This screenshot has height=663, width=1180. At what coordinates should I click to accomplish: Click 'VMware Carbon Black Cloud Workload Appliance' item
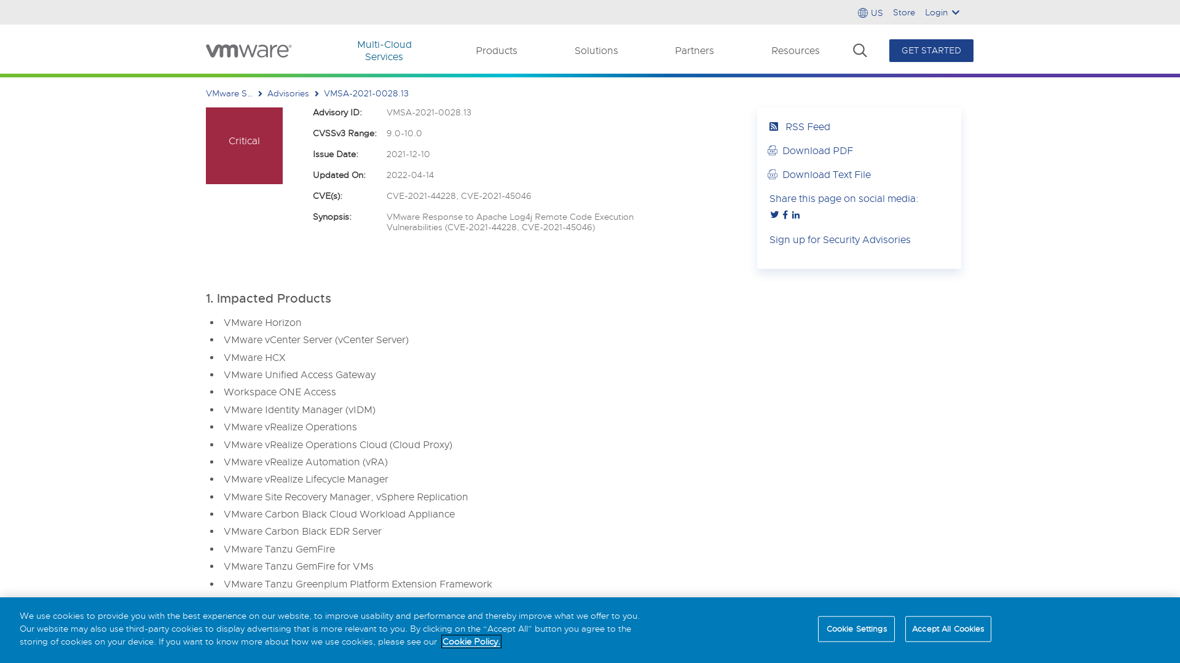[339, 514]
